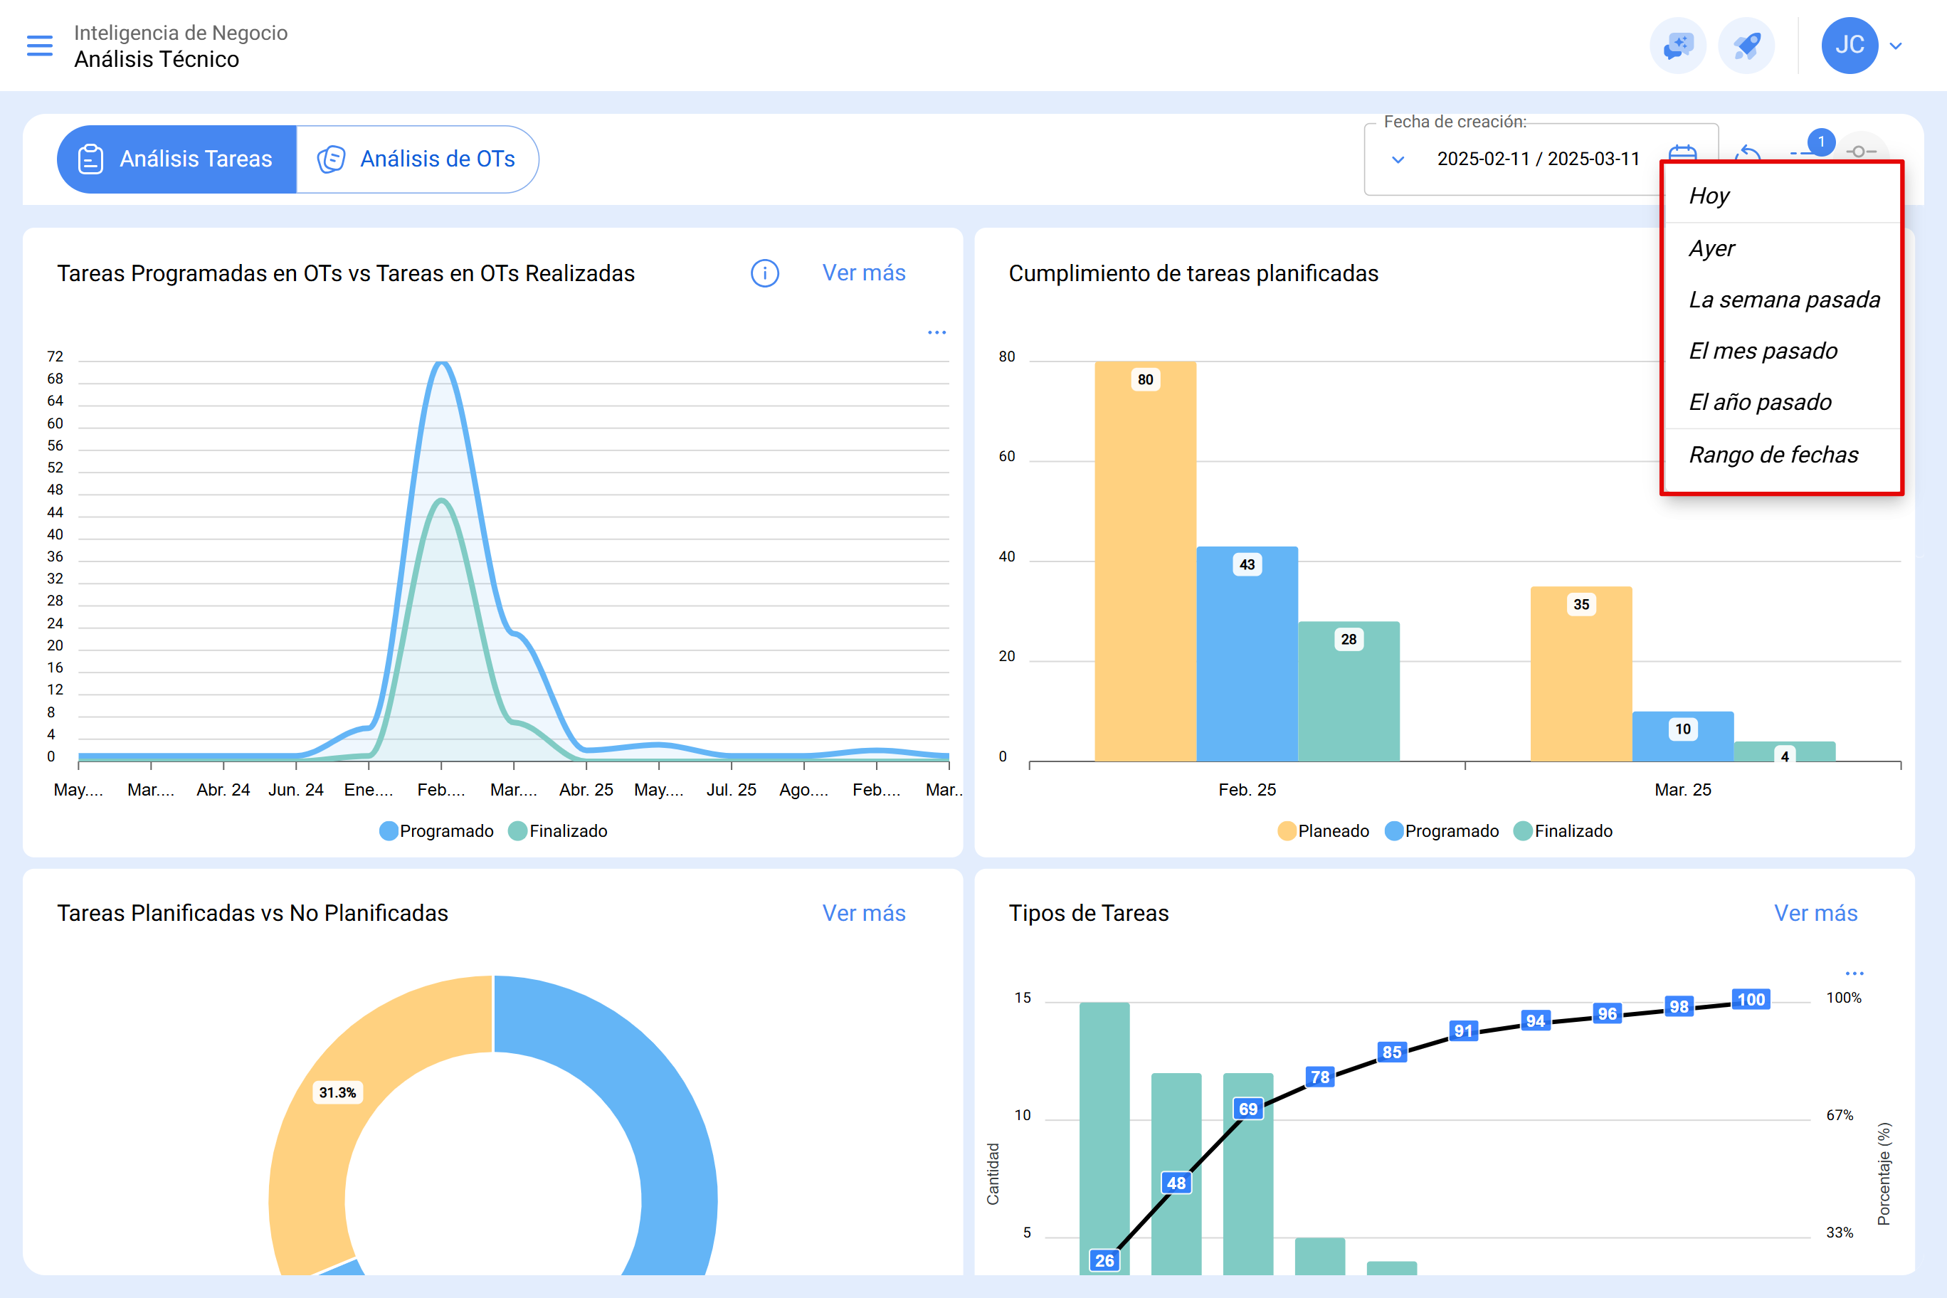The width and height of the screenshot is (1947, 1298).
Task: Expand the Fecha de creación dropdown chevron
Action: pos(1398,159)
